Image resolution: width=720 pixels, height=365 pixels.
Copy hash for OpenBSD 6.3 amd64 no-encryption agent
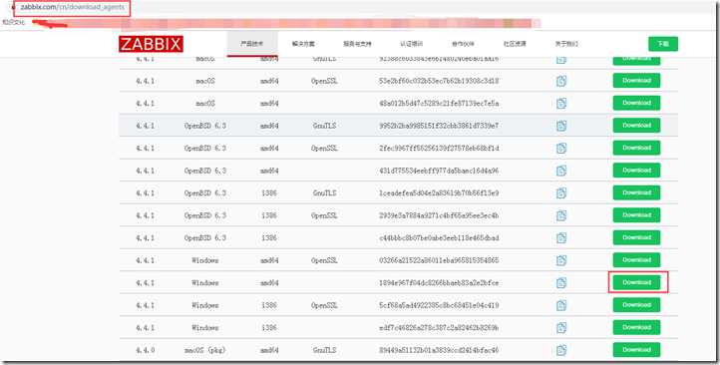pyautogui.click(x=561, y=171)
